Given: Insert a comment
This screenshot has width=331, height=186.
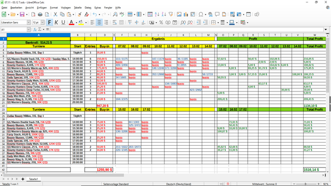Looking at the screenshot, I should tap(217, 14).
